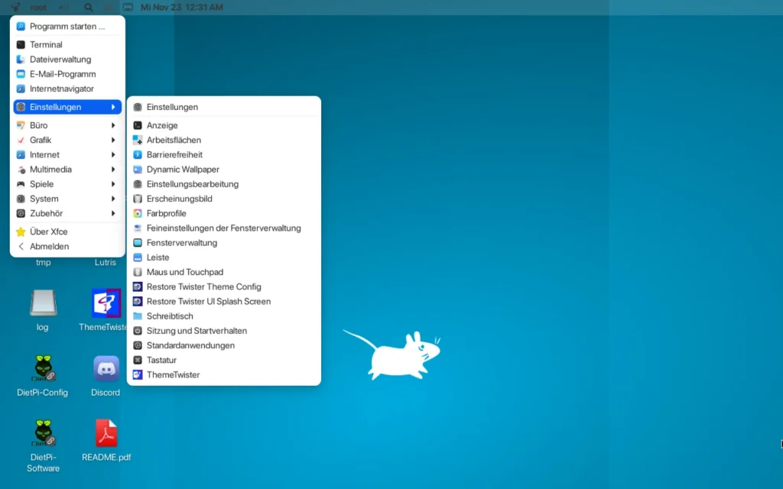This screenshot has width=783, height=489.
Task: Open the log drive icon on desktop
Action: point(43,304)
